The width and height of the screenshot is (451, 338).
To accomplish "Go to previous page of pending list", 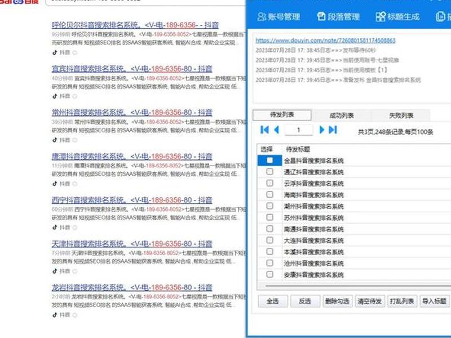I will click(x=277, y=130).
